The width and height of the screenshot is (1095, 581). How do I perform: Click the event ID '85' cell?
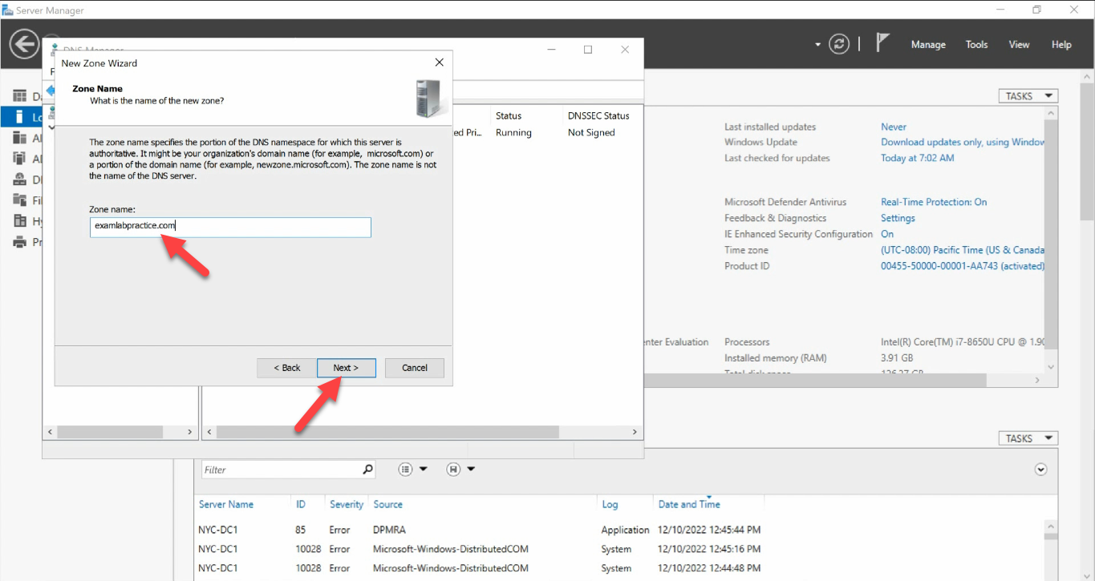tap(301, 530)
